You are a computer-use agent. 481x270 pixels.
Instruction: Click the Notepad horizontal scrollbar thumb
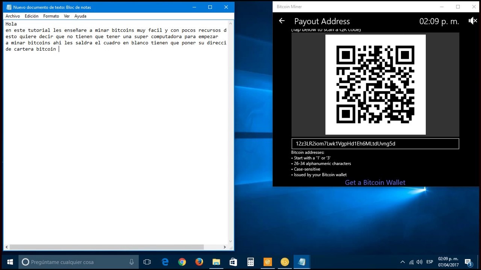click(x=107, y=247)
